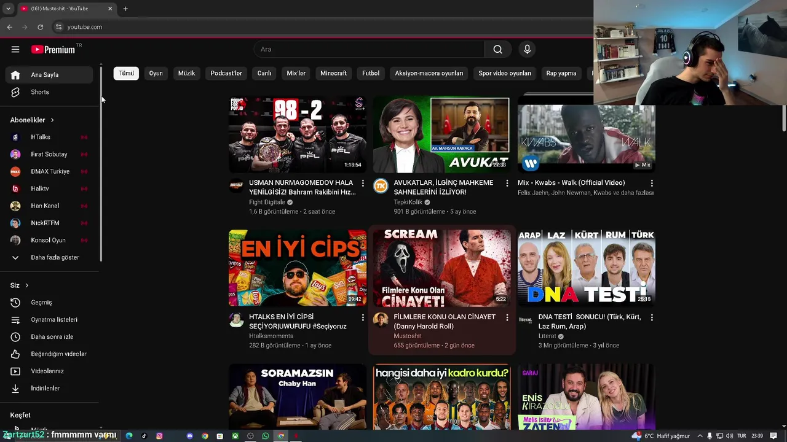Open options for USMAN NURMAGOMEDOV video

[x=363, y=183]
